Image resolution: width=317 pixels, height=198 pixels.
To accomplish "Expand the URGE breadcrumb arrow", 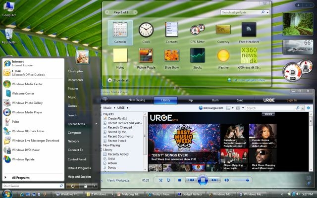I will pyautogui.click(x=128, y=108).
